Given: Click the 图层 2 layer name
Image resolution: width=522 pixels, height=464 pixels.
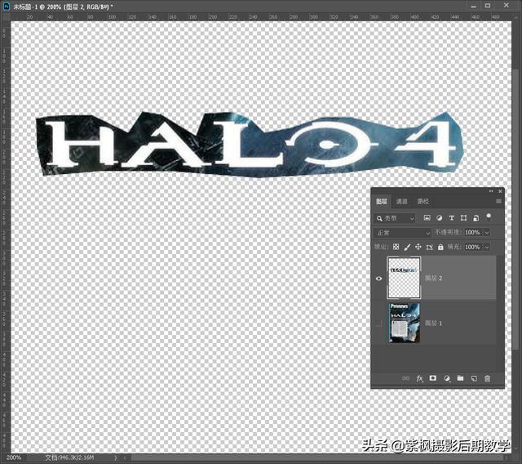Looking at the screenshot, I should pos(433,278).
